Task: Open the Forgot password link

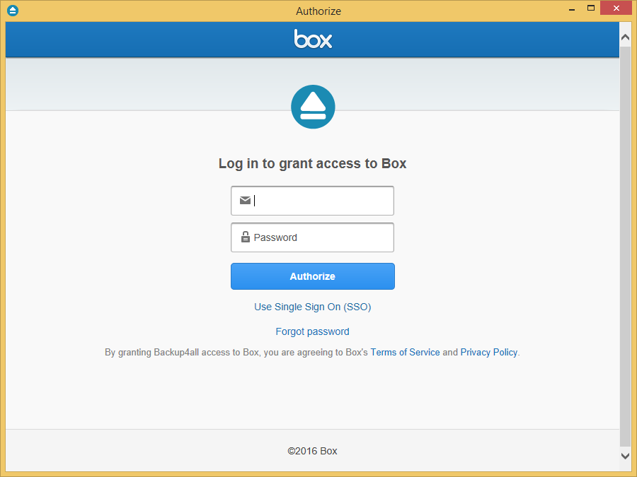Action: click(x=312, y=332)
